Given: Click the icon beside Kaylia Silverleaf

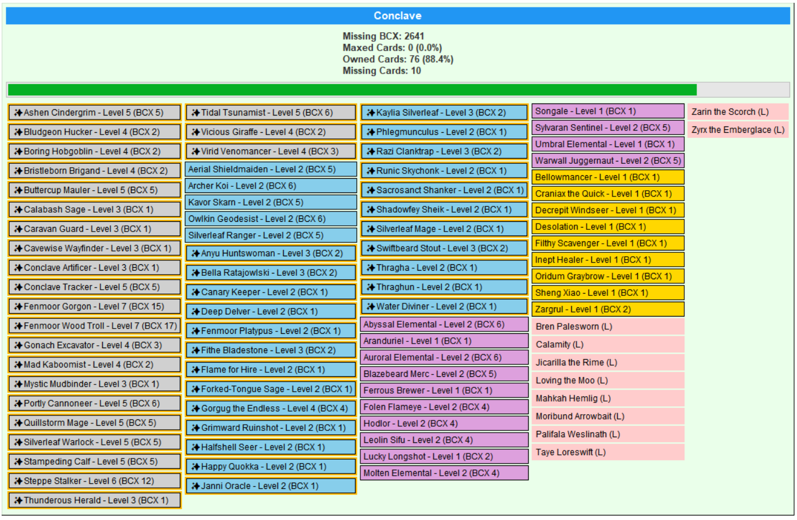Looking at the screenshot, I should pos(371,113).
